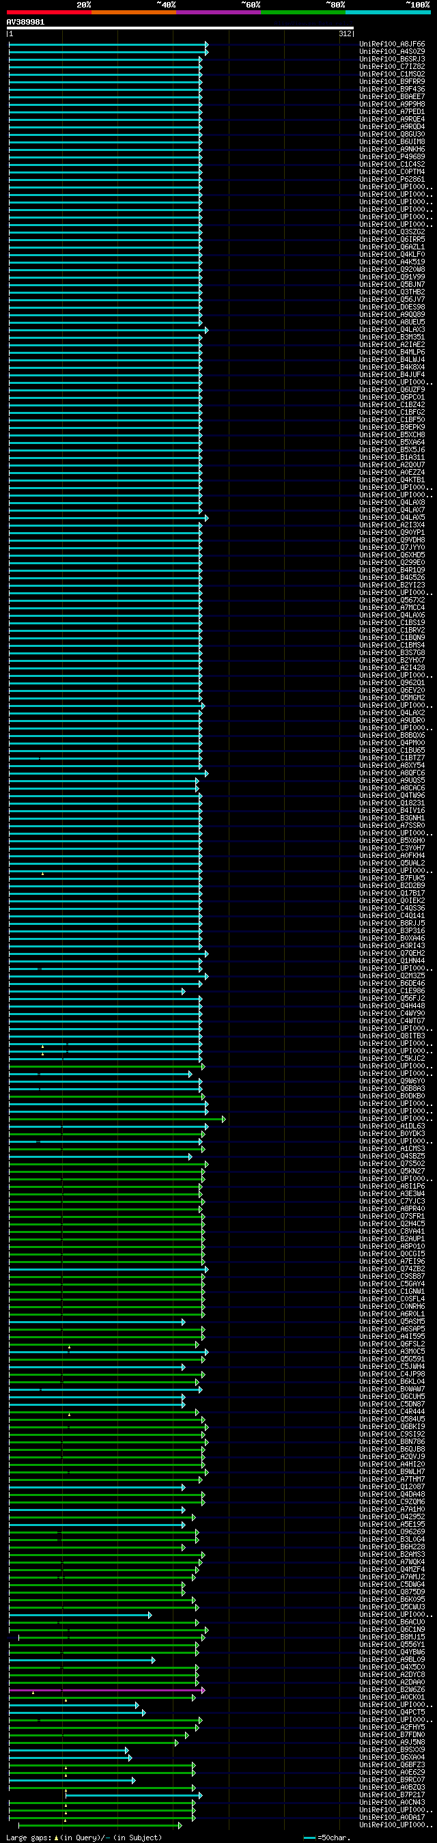Click hit label UniRef100_A1CMS3
Image resolution: width=437 pixels, height=1843 pixels.
(x=392, y=1148)
